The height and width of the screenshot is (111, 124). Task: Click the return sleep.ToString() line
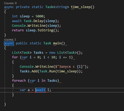pyautogui.click(x=35, y=30)
